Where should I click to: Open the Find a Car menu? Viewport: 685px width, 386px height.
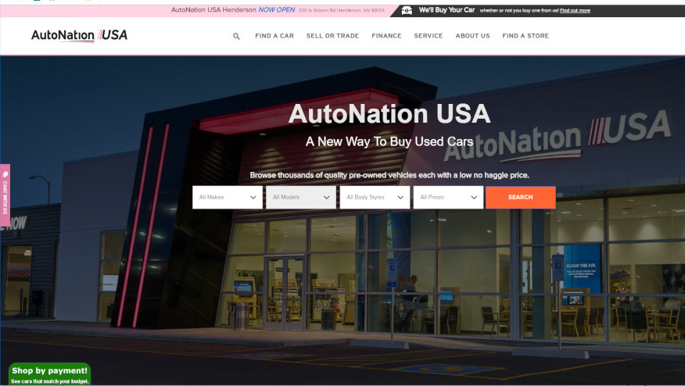point(274,36)
